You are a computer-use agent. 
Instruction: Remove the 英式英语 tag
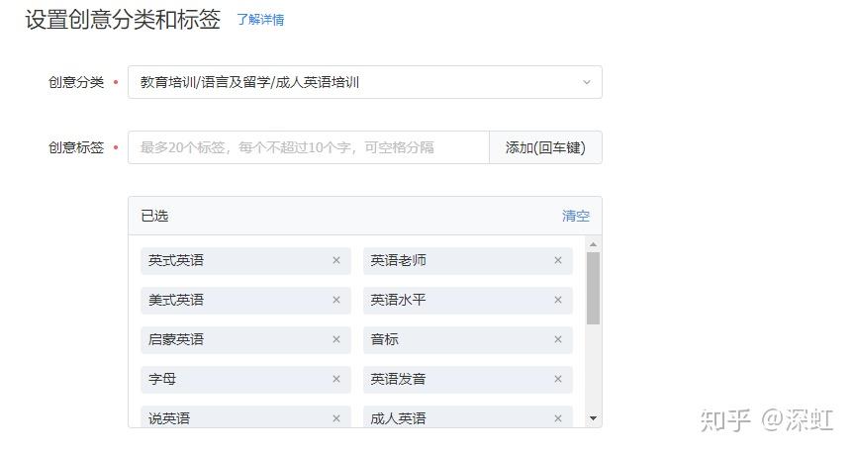tap(336, 260)
